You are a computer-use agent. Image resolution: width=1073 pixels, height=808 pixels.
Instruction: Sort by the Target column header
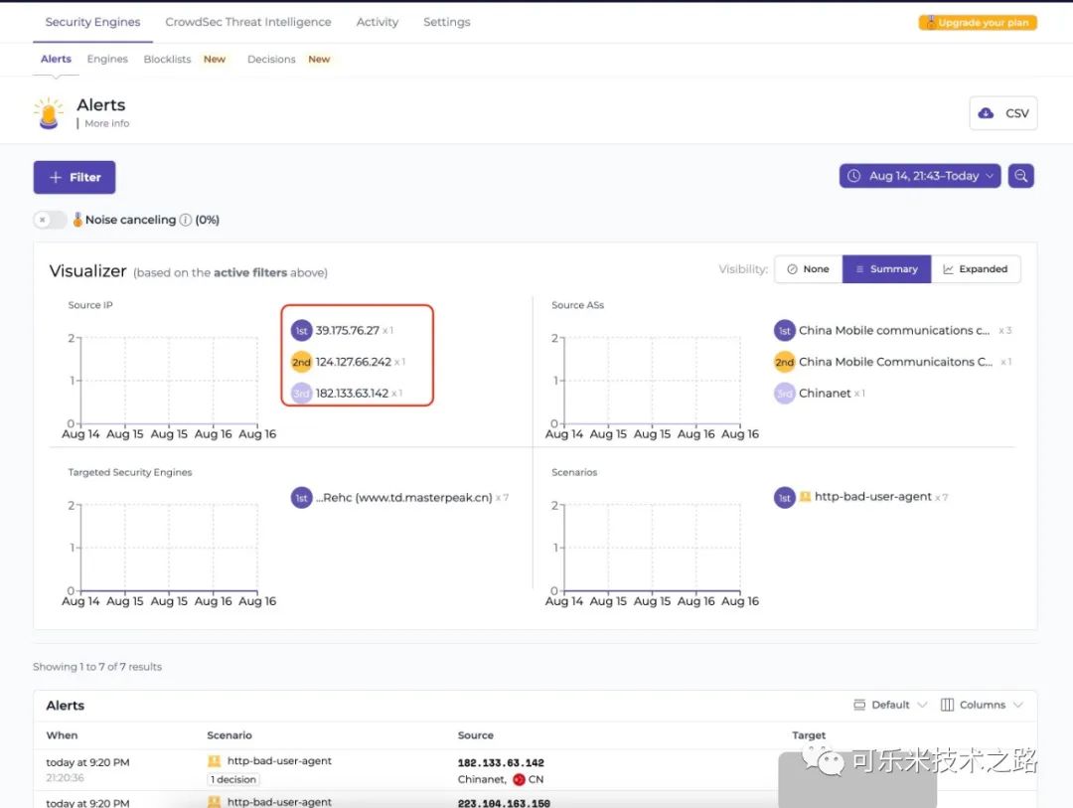click(x=809, y=734)
